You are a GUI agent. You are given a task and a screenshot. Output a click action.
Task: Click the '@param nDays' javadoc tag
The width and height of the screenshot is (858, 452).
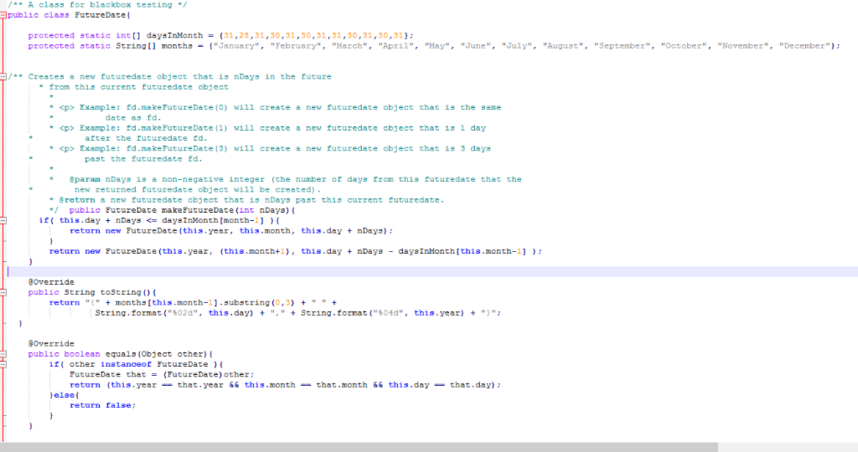[101, 179]
